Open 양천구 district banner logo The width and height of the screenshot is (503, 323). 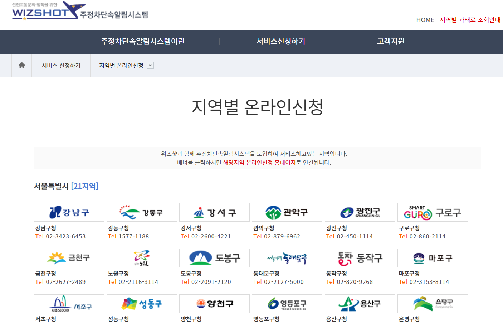(x=214, y=304)
